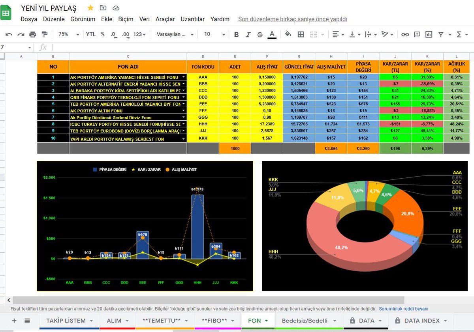Click the Undo arrow in toolbar
This screenshot has height=332, width=474.
[9, 34]
